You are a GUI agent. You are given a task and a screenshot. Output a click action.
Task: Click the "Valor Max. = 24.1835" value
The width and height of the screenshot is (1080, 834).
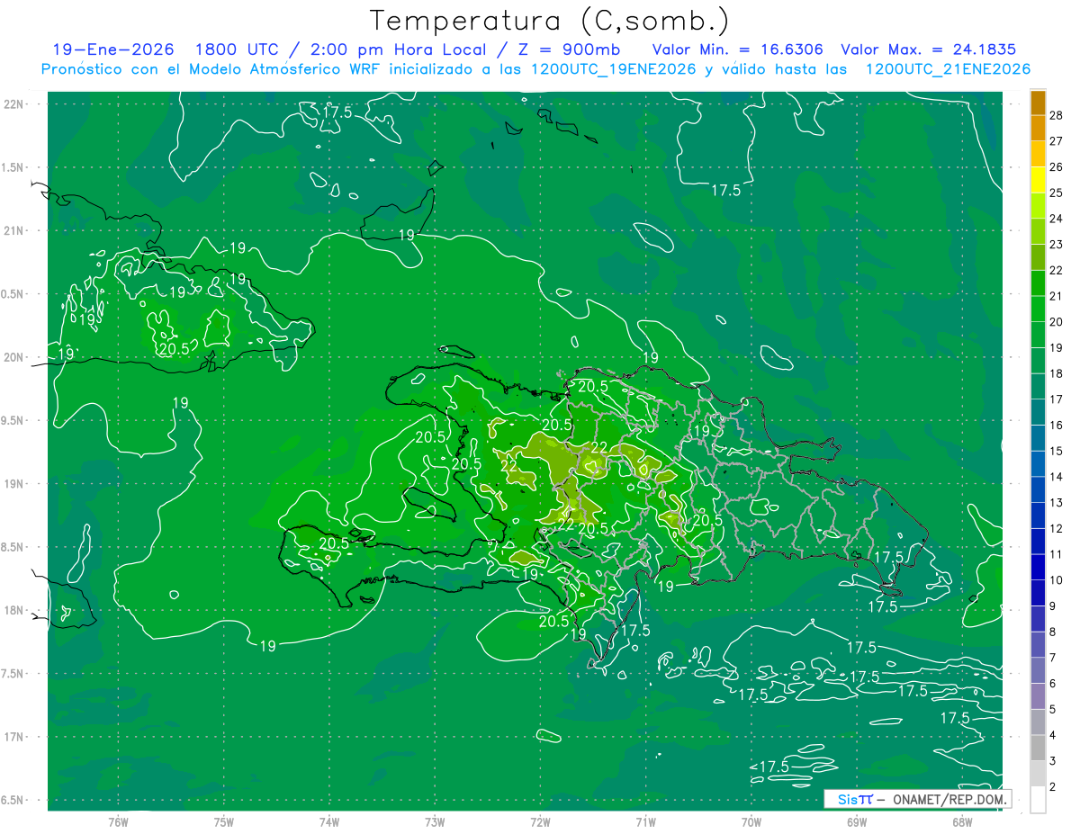(x=928, y=50)
